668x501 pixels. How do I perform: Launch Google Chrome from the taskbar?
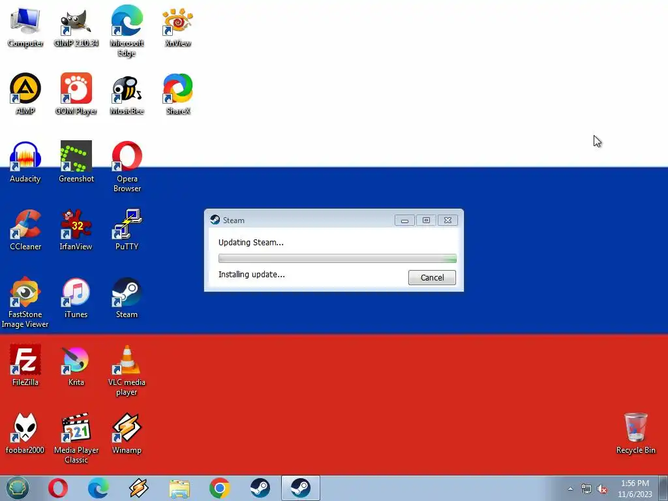point(220,488)
